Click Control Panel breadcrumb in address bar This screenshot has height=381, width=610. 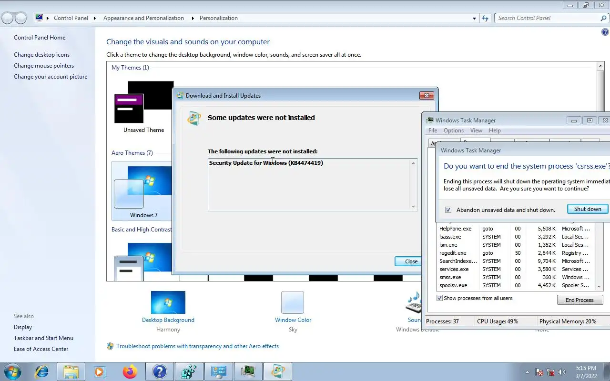(71, 18)
